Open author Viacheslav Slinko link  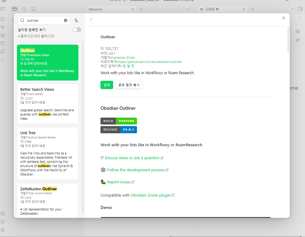pos(123,58)
